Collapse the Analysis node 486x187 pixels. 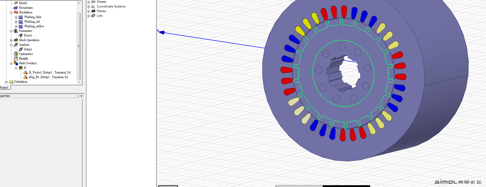pyautogui.click(x=11, y=45)
